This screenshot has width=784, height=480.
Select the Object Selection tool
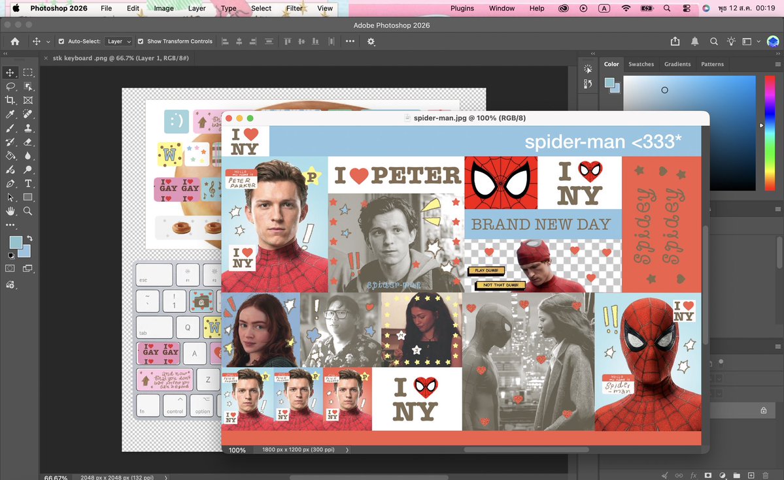(28, 86)
